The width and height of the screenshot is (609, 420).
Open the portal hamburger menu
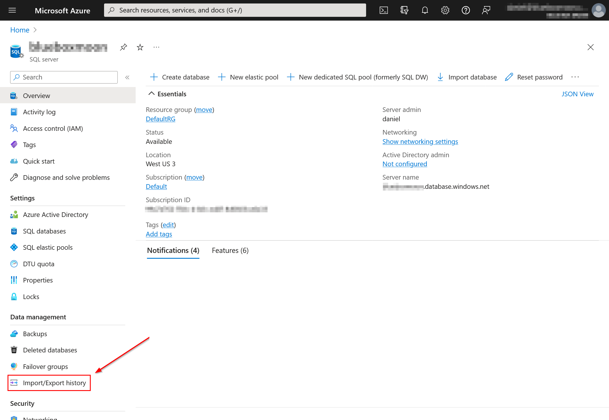click(12, 10)
